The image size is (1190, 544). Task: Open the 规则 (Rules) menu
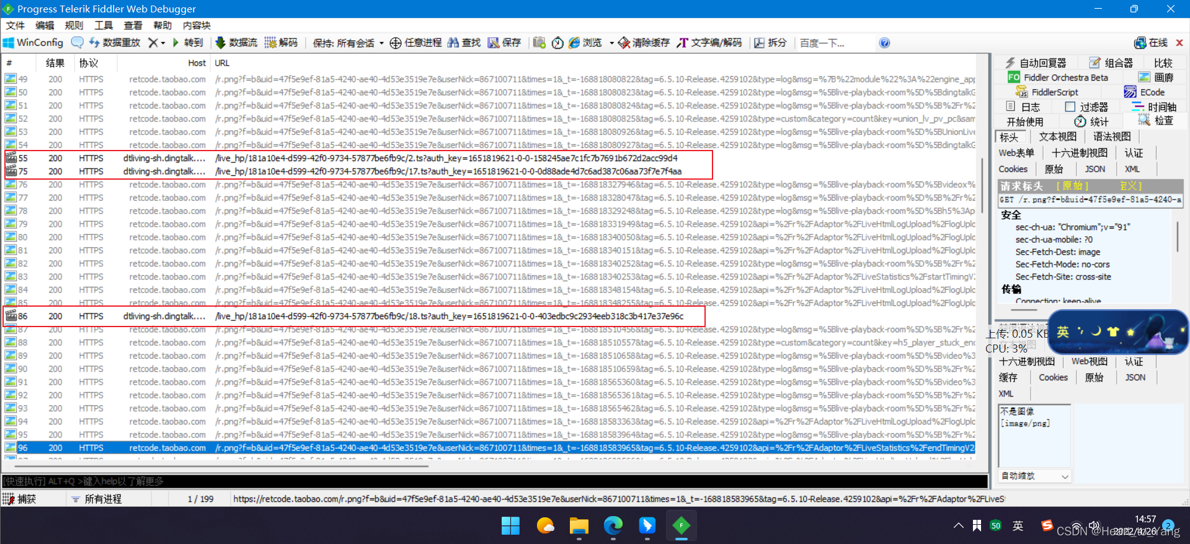[74, 25]
